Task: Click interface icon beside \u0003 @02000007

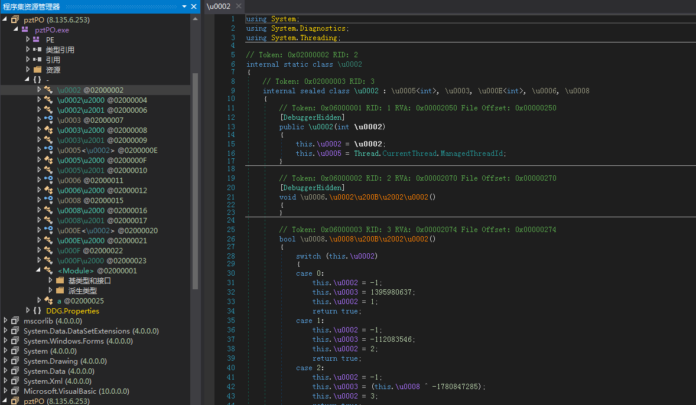Action: click(48, 120)
